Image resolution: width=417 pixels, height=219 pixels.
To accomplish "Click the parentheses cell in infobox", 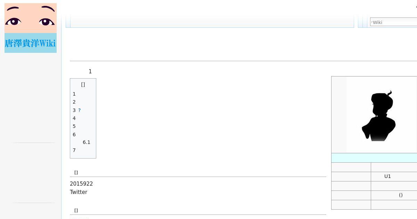I will [x=401, y=195].
